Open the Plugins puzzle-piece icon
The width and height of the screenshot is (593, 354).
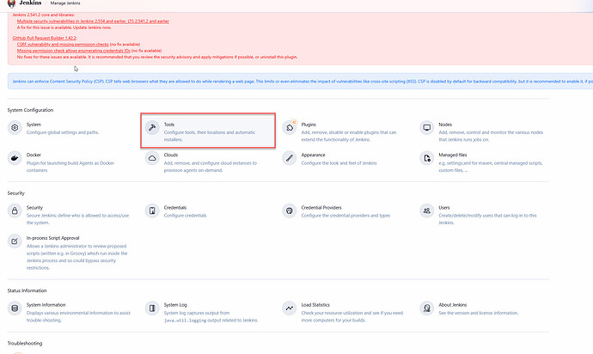(290, 128)
